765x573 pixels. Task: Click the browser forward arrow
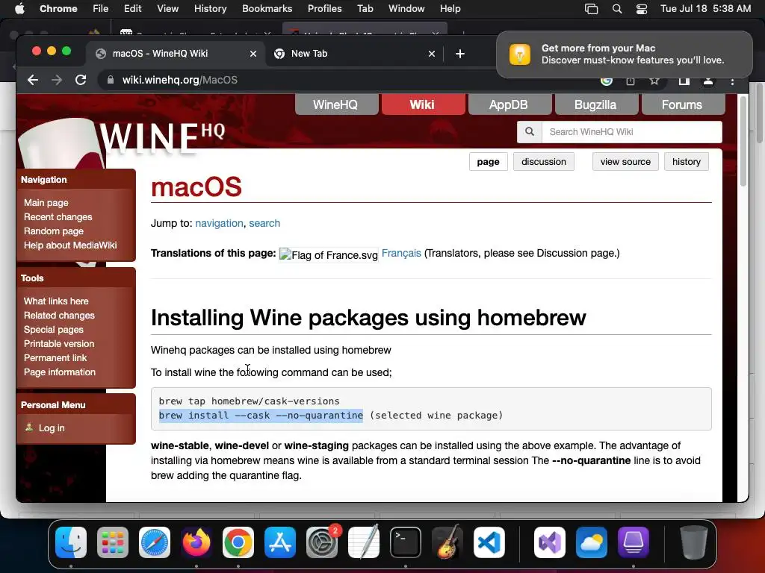pyautogui.click(x=57, y=80)
